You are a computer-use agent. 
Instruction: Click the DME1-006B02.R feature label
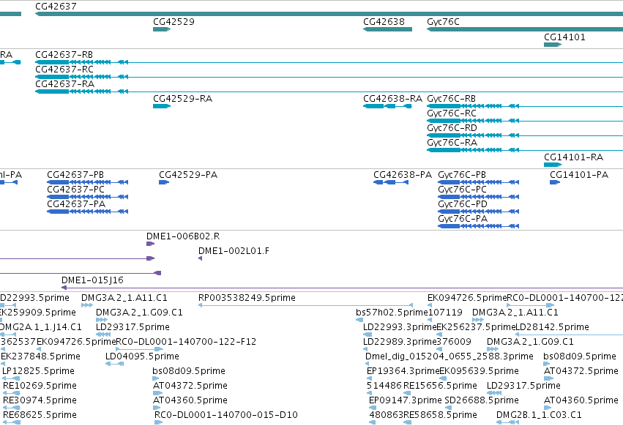183,236
